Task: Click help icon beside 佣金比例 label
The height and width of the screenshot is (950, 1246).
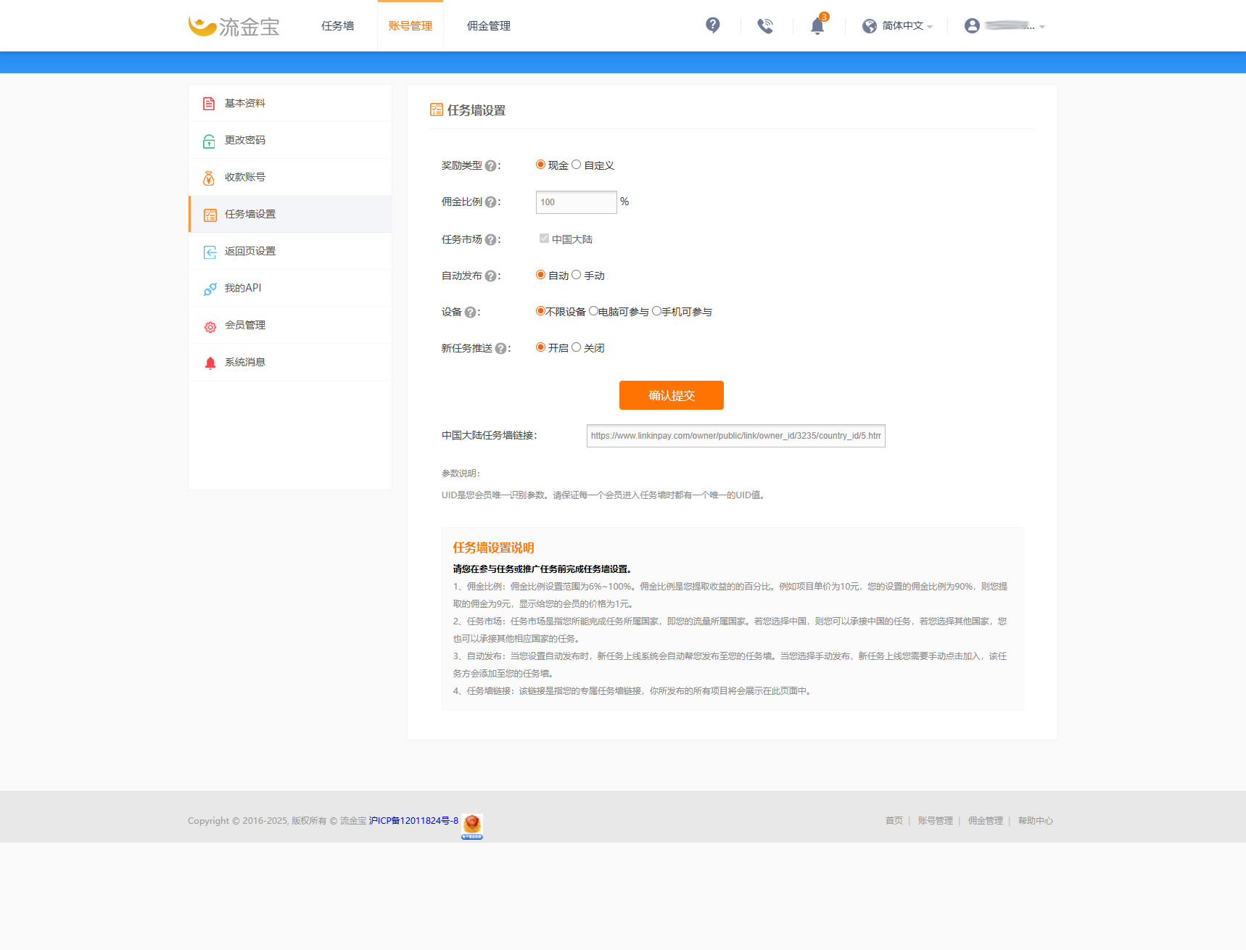Action: [x=490, y=202]
